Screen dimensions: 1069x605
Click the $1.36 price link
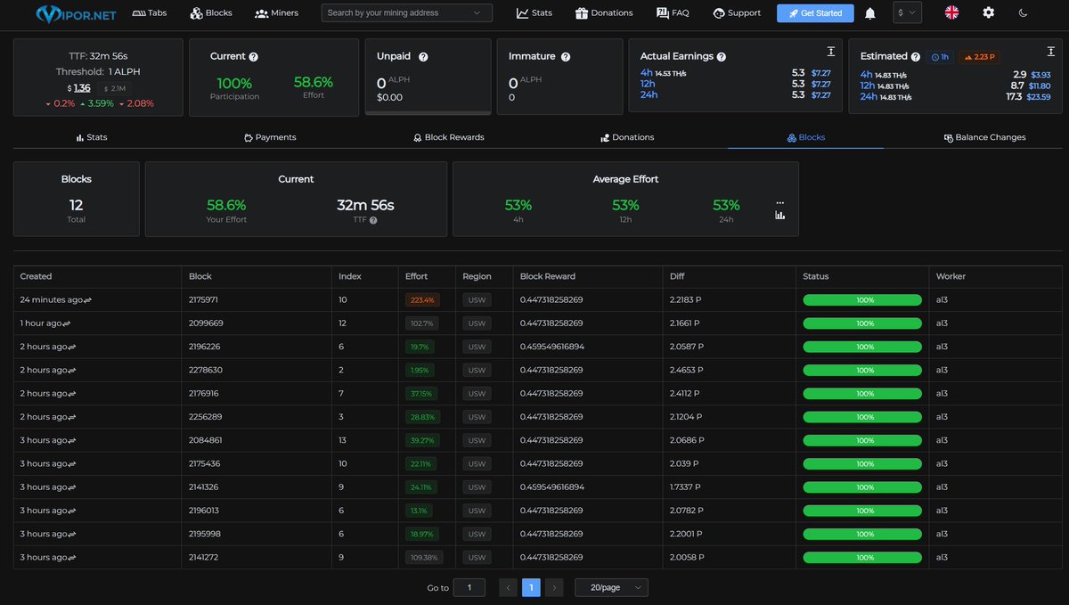[x=82, y=88]
